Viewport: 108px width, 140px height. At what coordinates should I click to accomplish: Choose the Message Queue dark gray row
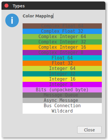62,95
